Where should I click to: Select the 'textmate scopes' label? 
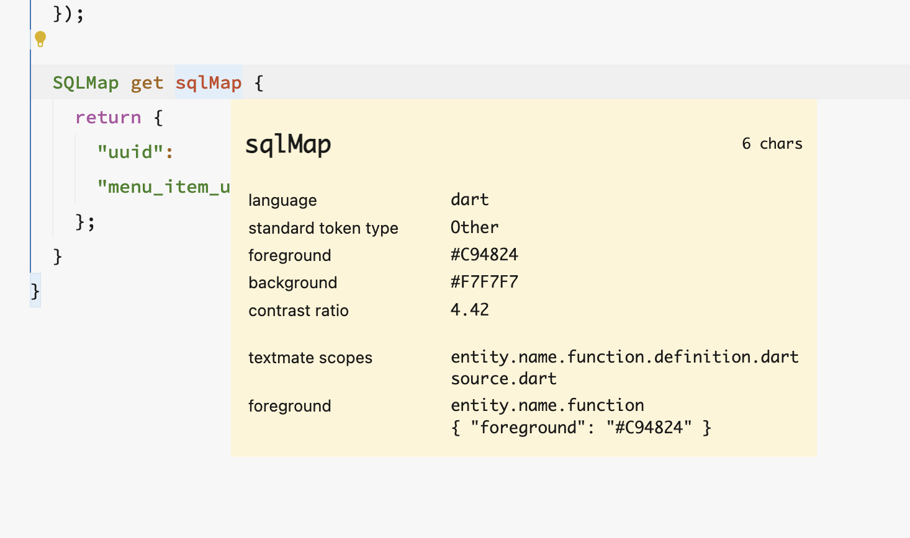pos(310,358)
